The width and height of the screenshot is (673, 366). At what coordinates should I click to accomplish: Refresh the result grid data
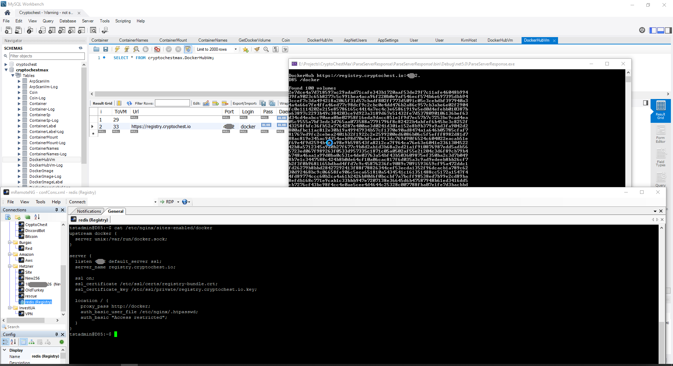coord(129,103)
